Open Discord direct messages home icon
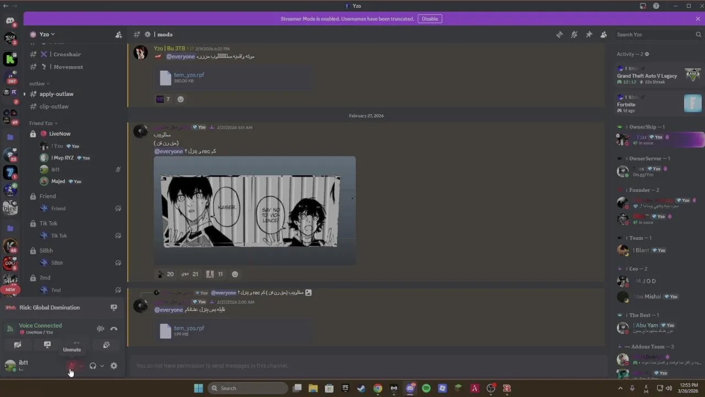 click(10, 21)
